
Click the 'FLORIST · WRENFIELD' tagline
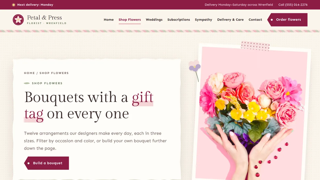[47, 23]
